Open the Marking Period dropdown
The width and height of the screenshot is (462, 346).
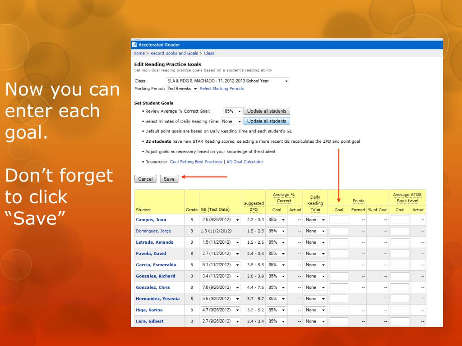click(182, 89)
